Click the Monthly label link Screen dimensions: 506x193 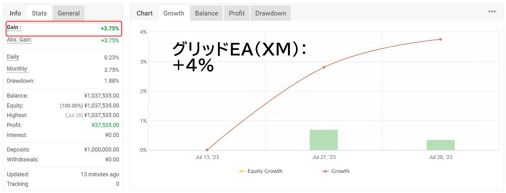(x=17, y=69)
